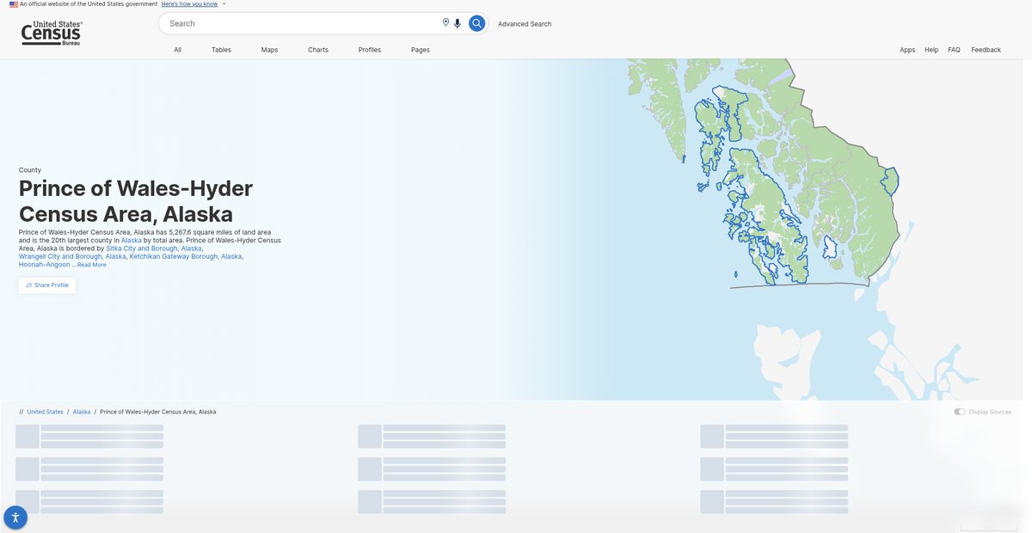The width and height of the screenshot is (1032, 533).
Task: Open the Sitka City and Borough, Alaska link
Action: pos(154,248)
